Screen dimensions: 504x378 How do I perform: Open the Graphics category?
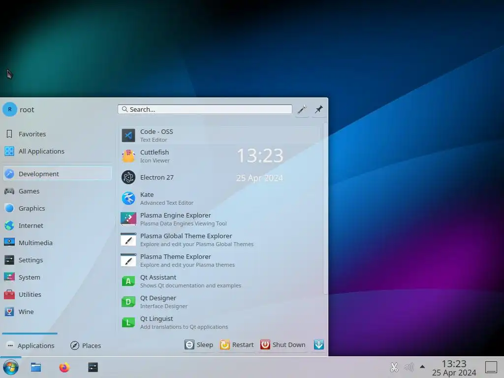(57, 208)
